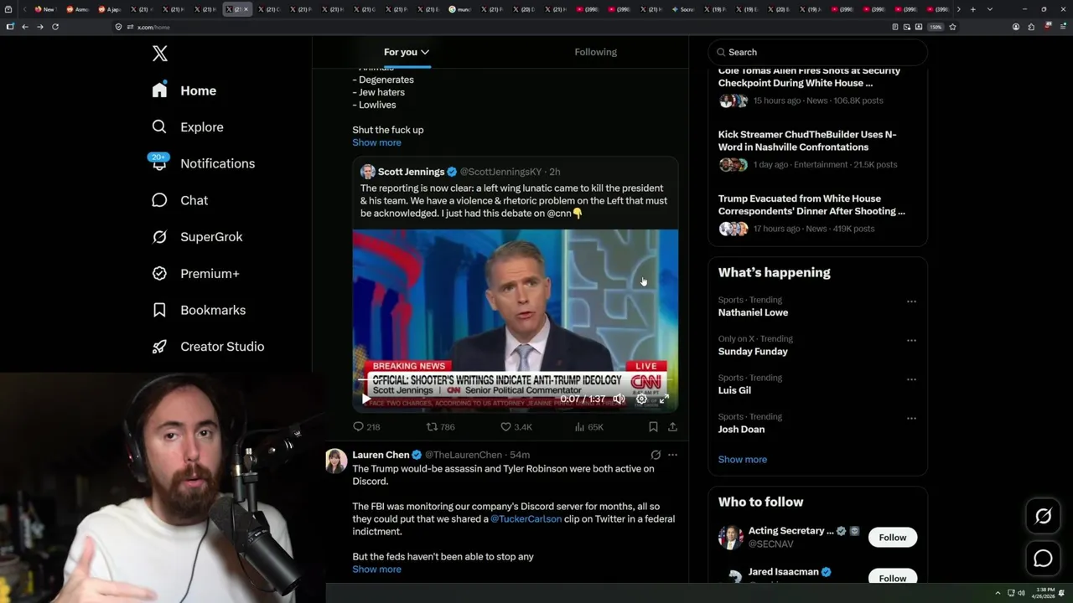Open Grok actions on Lauren Chen's post
1073x603 pixels.
[656, 455]
